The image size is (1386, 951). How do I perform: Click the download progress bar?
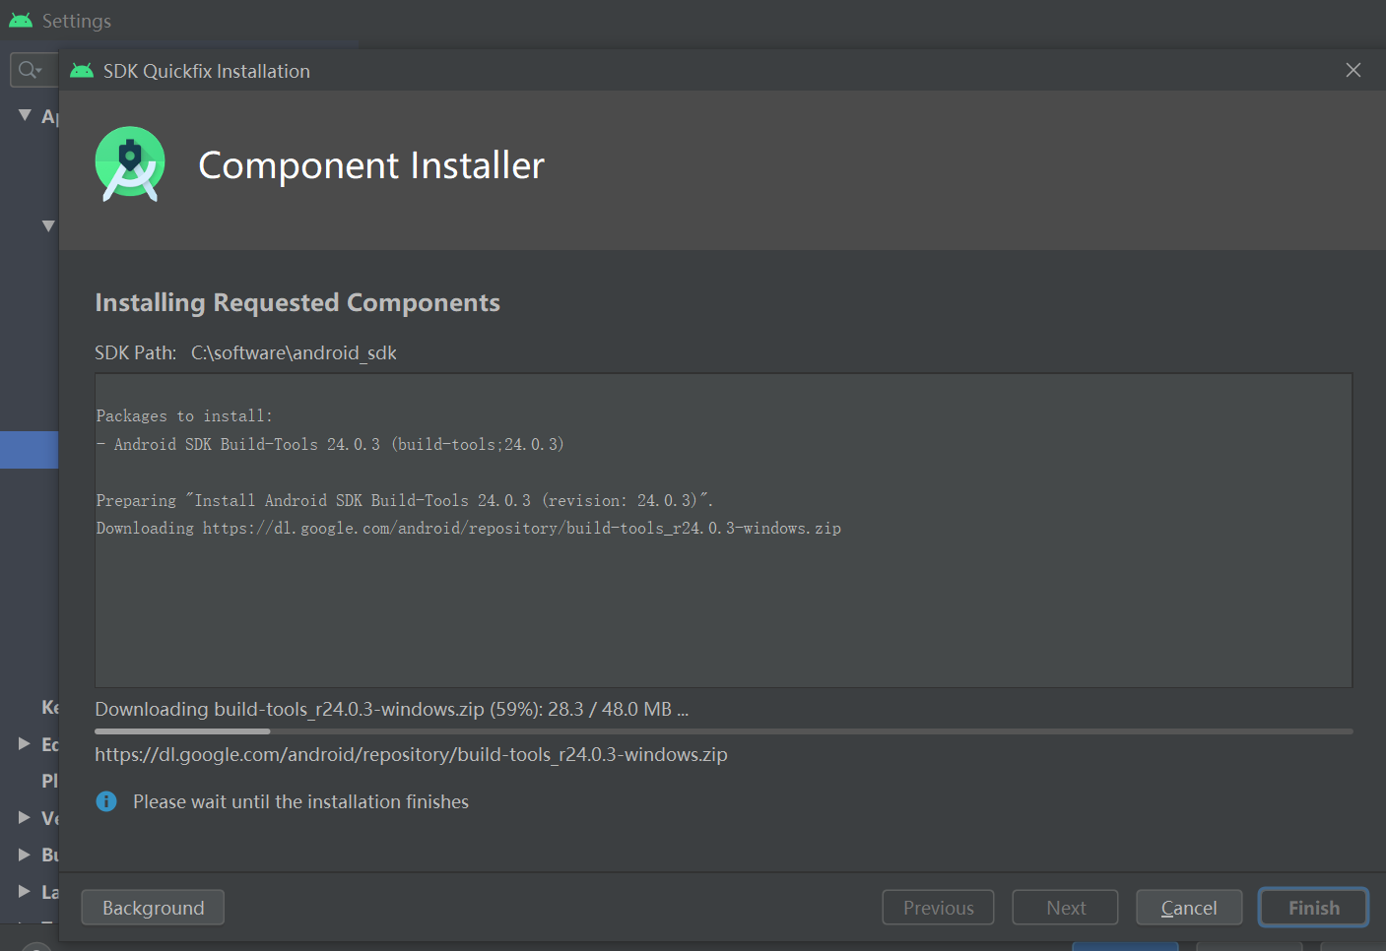(723, 731)
